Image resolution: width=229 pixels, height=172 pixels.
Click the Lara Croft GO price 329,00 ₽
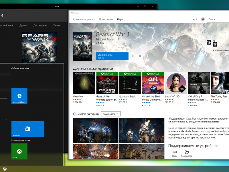pos(169,102)
